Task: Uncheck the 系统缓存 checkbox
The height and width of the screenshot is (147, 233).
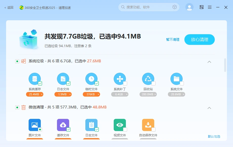Action: pos(40,83)
